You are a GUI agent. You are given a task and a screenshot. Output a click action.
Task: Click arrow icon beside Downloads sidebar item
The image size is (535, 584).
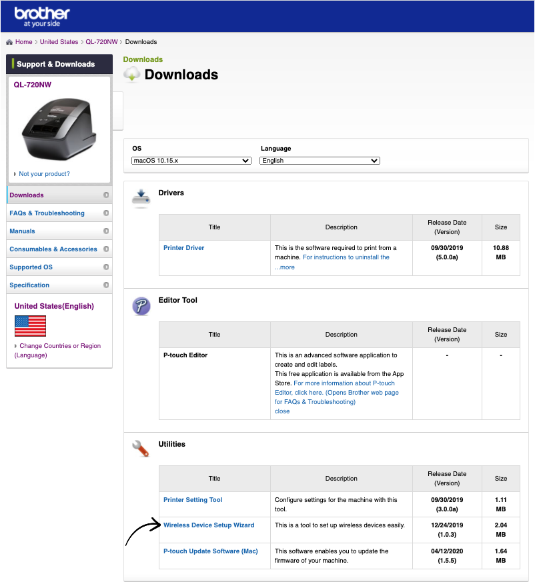point(106,195)
